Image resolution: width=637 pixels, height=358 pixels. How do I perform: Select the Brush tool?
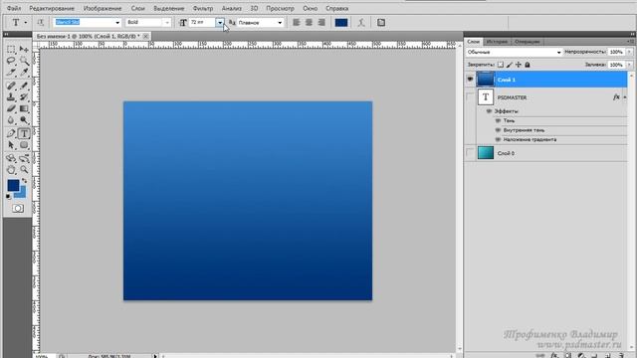click(x=24, y=86)
